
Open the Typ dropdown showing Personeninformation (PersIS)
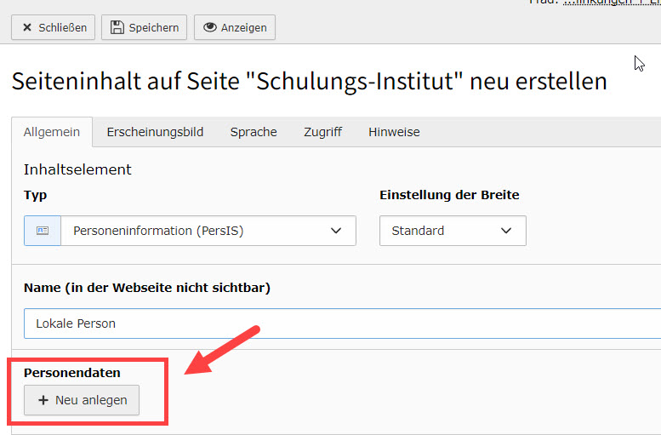click(x=208, y=231)
